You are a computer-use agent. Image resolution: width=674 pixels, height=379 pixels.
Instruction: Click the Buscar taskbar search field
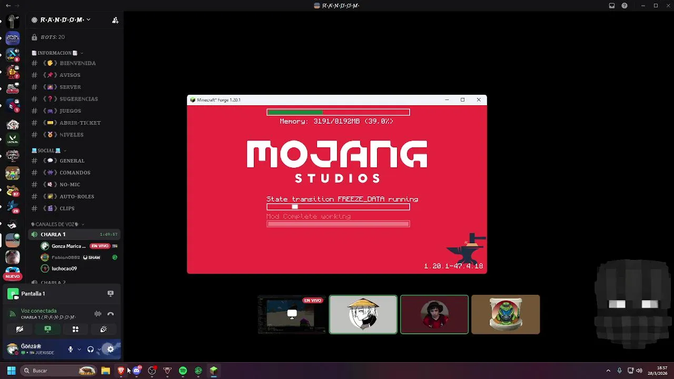coord(59,371)
